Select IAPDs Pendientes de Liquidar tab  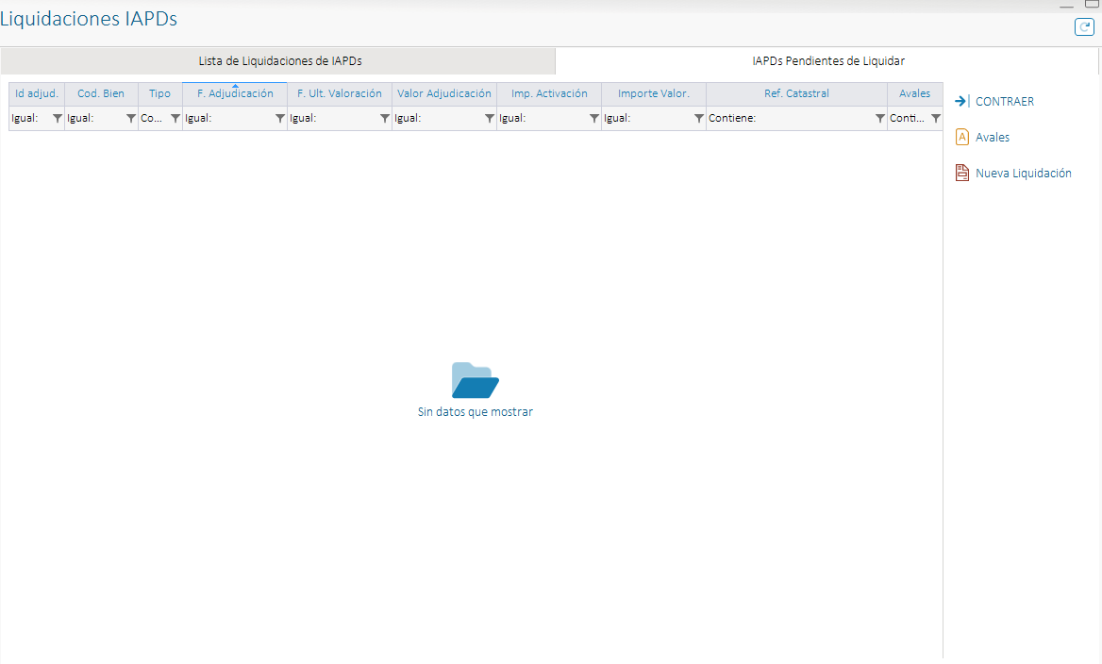(x=827, y=60)
